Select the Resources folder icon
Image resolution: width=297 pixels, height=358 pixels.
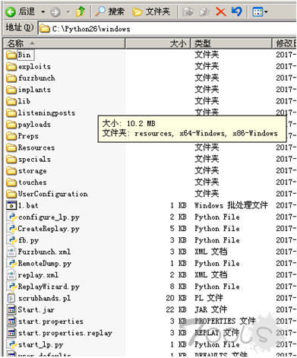(11, 147)
